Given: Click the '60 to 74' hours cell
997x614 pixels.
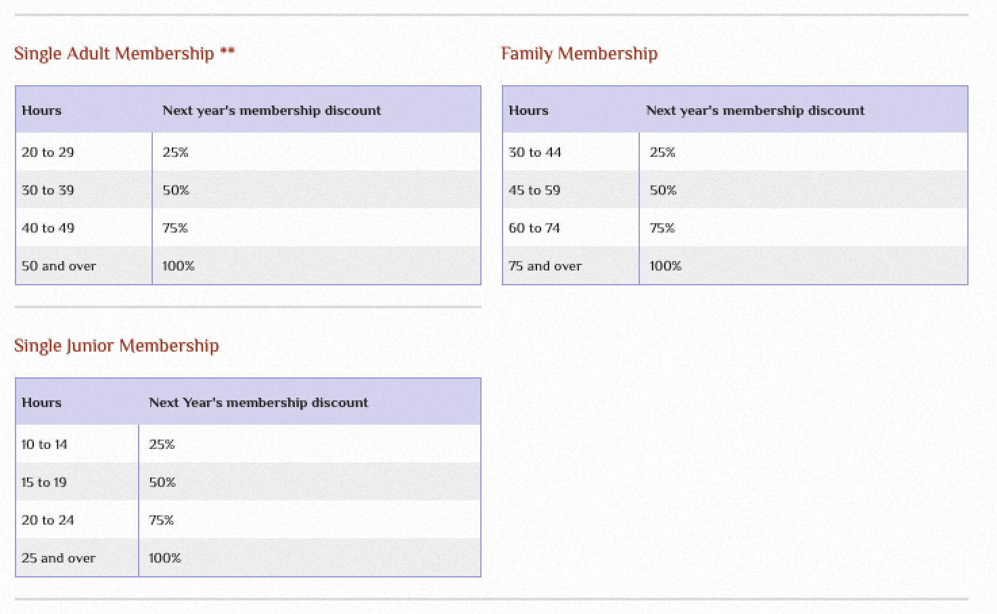Looking at the screenshot, I should click(534, 228).
